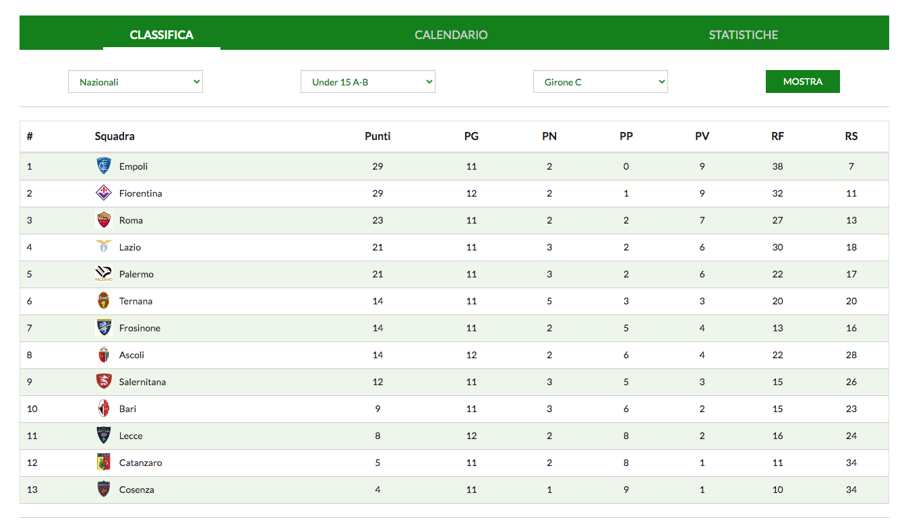The image size is (902, 530).
Task: Click the PV column header
Action: pos(702,136)
